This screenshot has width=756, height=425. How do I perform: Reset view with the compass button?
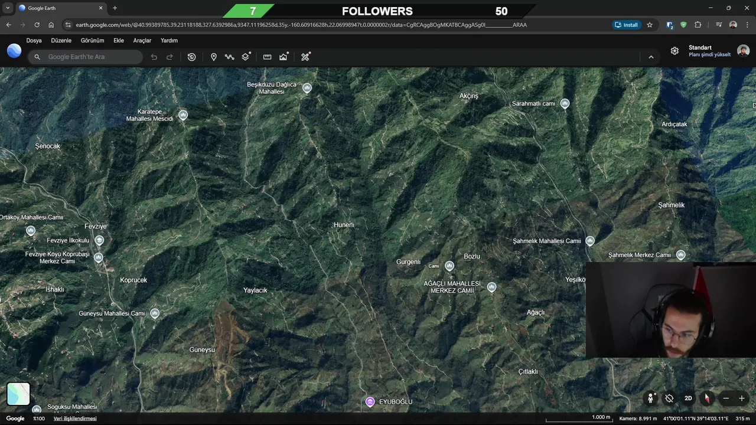click(x=706, y=398)
